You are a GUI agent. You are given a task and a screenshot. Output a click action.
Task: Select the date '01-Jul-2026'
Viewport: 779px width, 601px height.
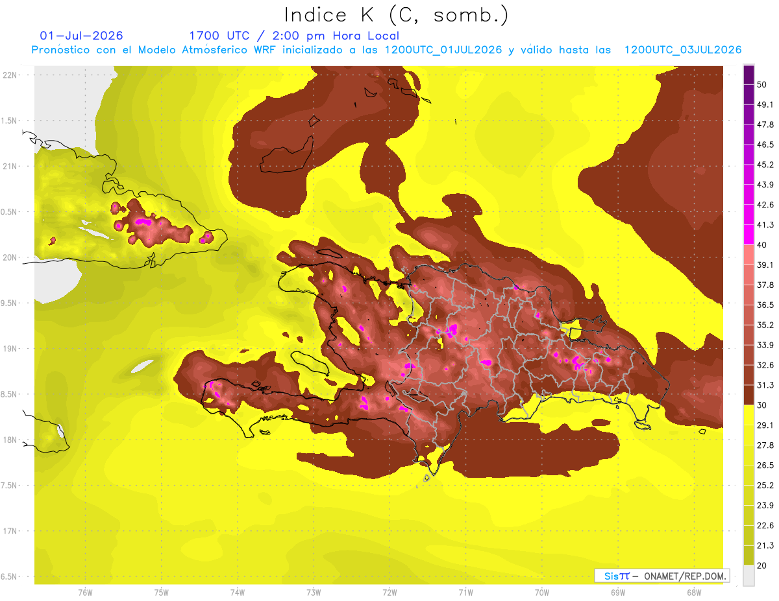81,36
